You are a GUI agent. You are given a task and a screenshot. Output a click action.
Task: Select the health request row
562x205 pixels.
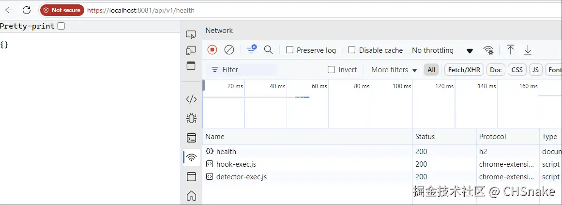point(226,152)
